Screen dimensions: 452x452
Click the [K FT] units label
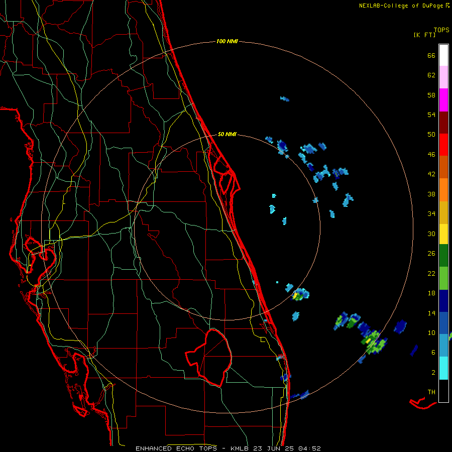[424, 35]
